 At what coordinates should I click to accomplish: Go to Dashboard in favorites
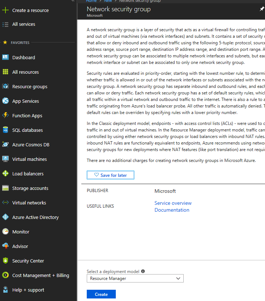(24, 57)
